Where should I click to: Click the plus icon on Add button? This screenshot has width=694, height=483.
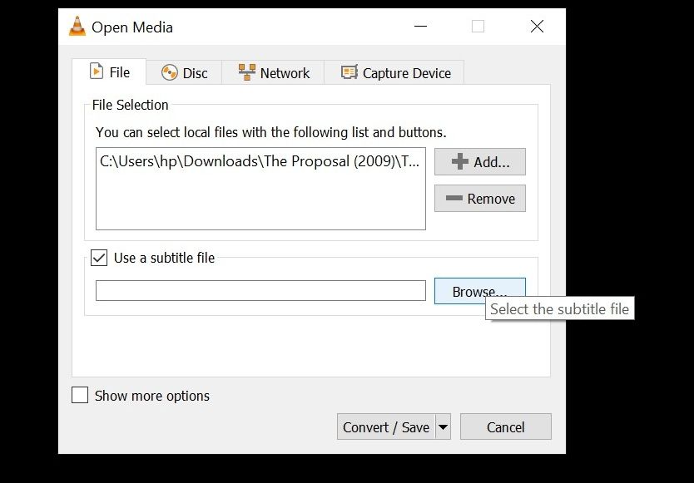[459, 162]
